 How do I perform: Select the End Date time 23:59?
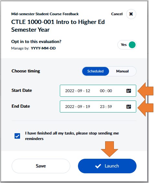[x=106, y=107]
